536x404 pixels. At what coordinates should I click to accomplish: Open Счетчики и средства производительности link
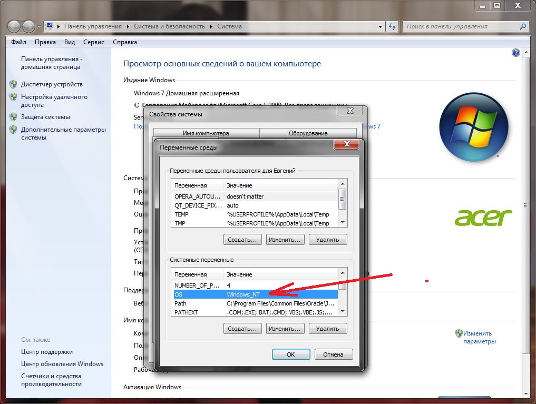(x=51, y=380)
